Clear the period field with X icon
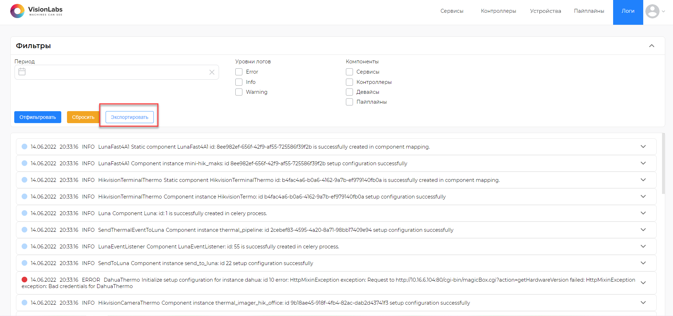 coord(212,72)
